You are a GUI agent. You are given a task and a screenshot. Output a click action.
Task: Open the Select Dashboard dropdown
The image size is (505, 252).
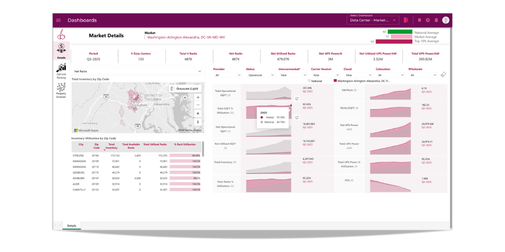click(x=373, y=20)
